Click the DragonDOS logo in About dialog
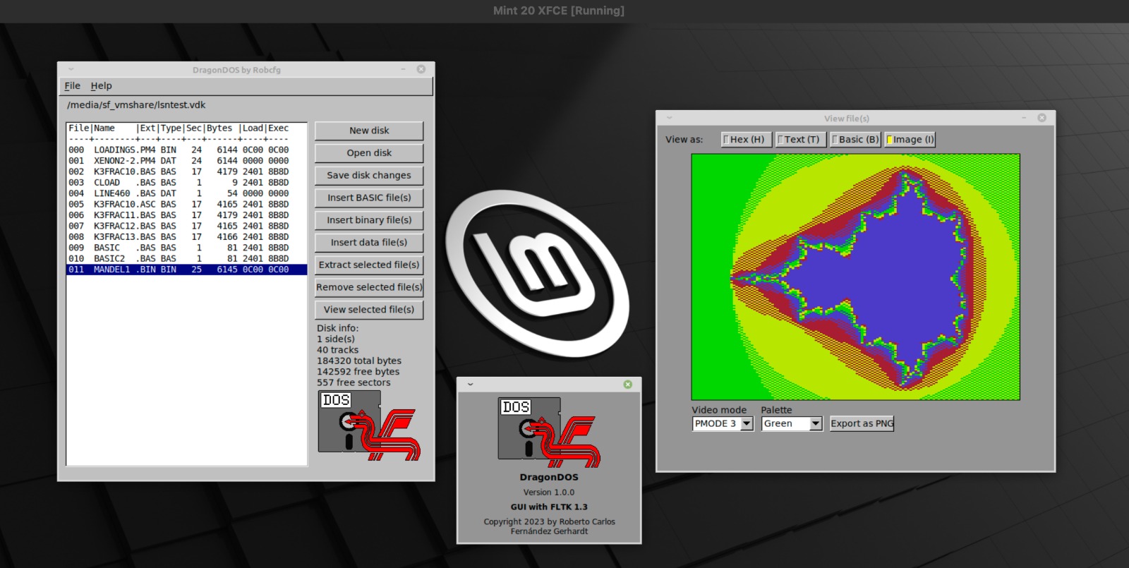Image resolution: width=1129 pixels, height=568 pixels. (549, 432)
